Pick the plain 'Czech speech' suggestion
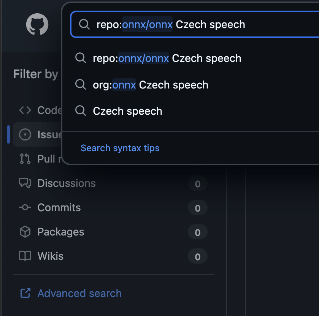This screenshot has height=316, width=319. (x=127, y=111)
